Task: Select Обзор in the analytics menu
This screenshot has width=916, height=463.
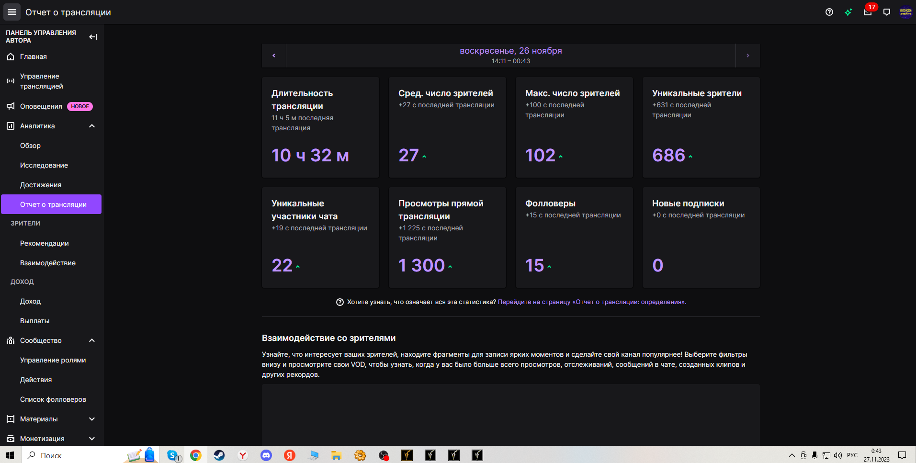Action: (x=30, y=146)
